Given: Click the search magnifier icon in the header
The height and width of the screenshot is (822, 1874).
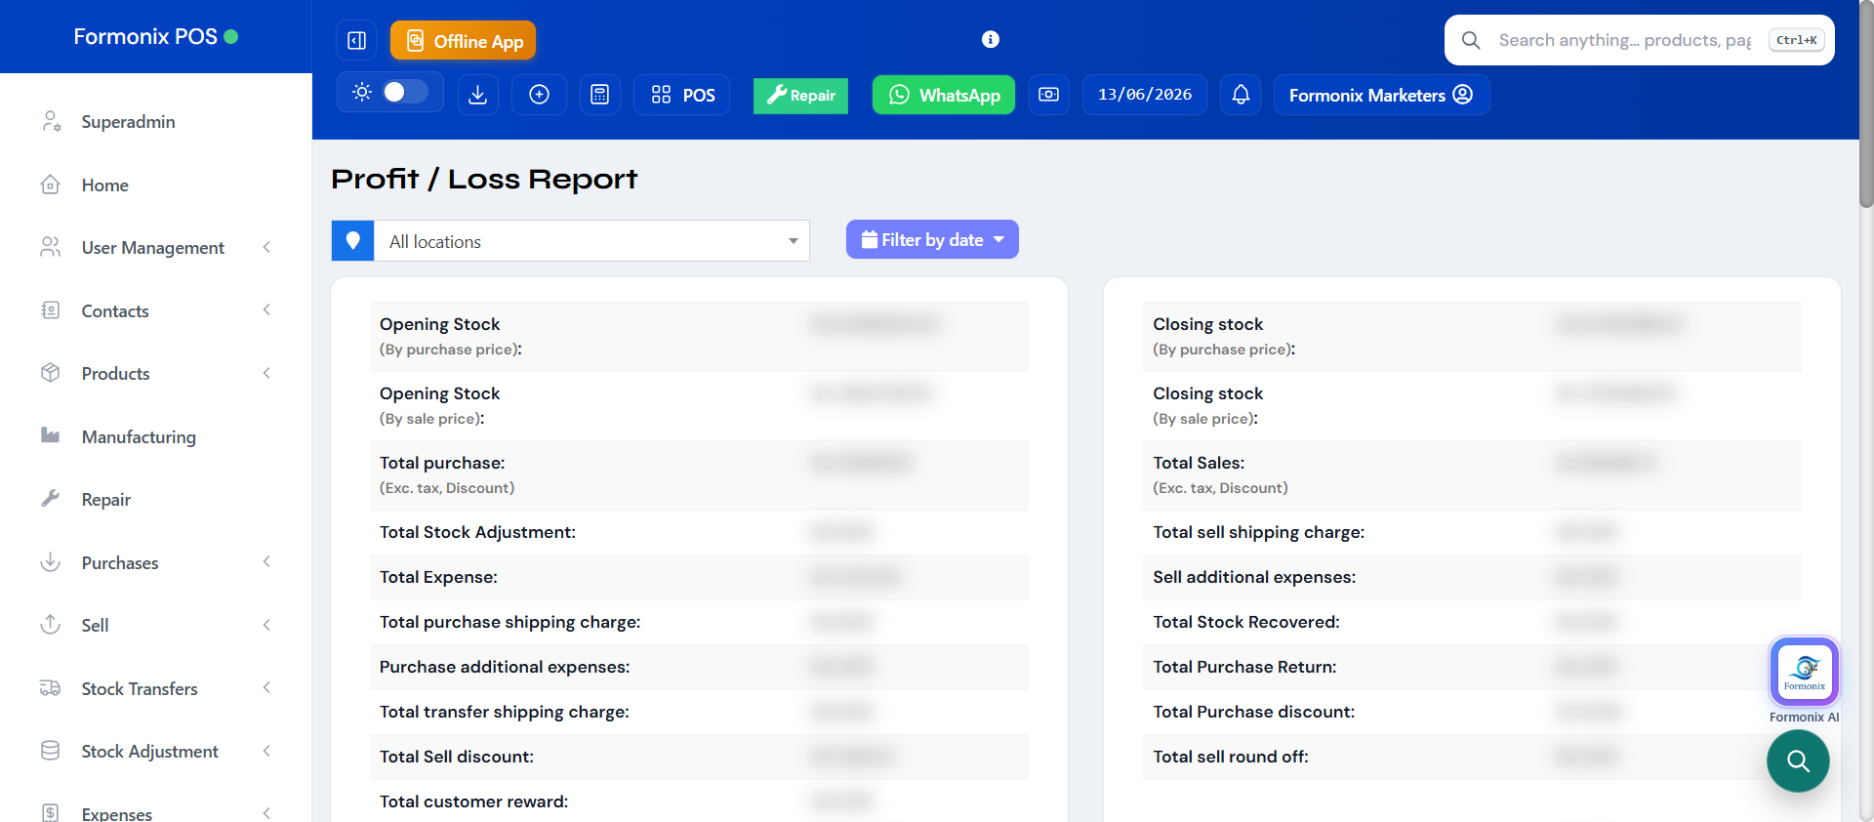Looking at the screenshot, I should 1471,40.
